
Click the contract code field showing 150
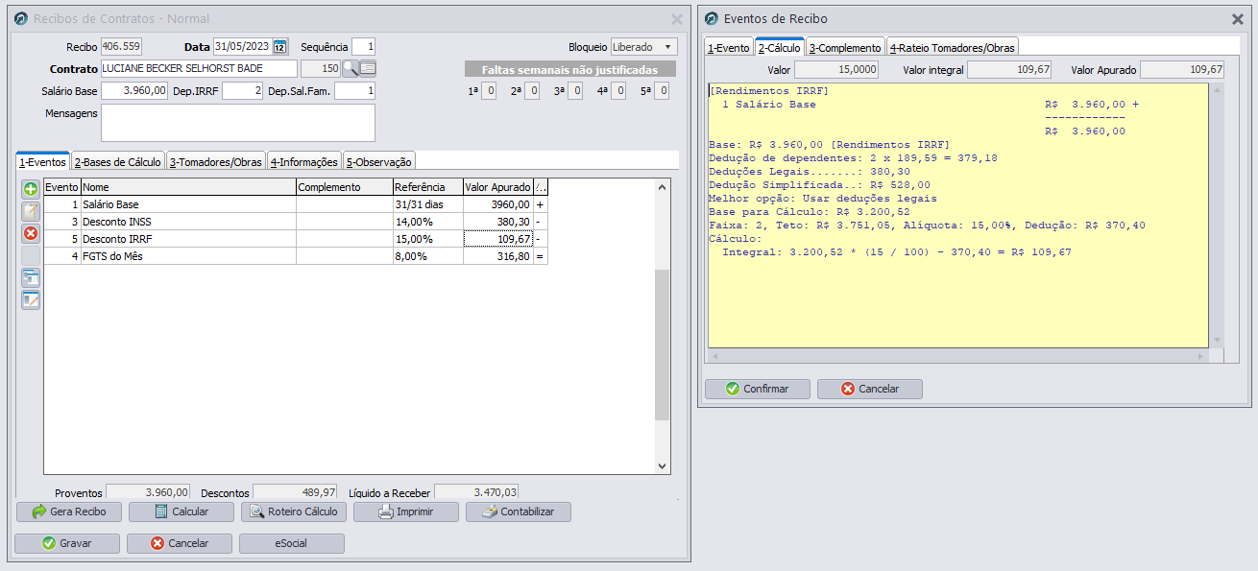[321, 69]
